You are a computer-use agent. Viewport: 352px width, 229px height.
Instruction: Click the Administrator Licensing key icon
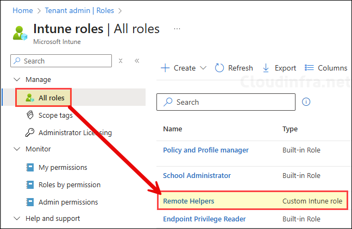pyautogui.click(x=30, y=132)
